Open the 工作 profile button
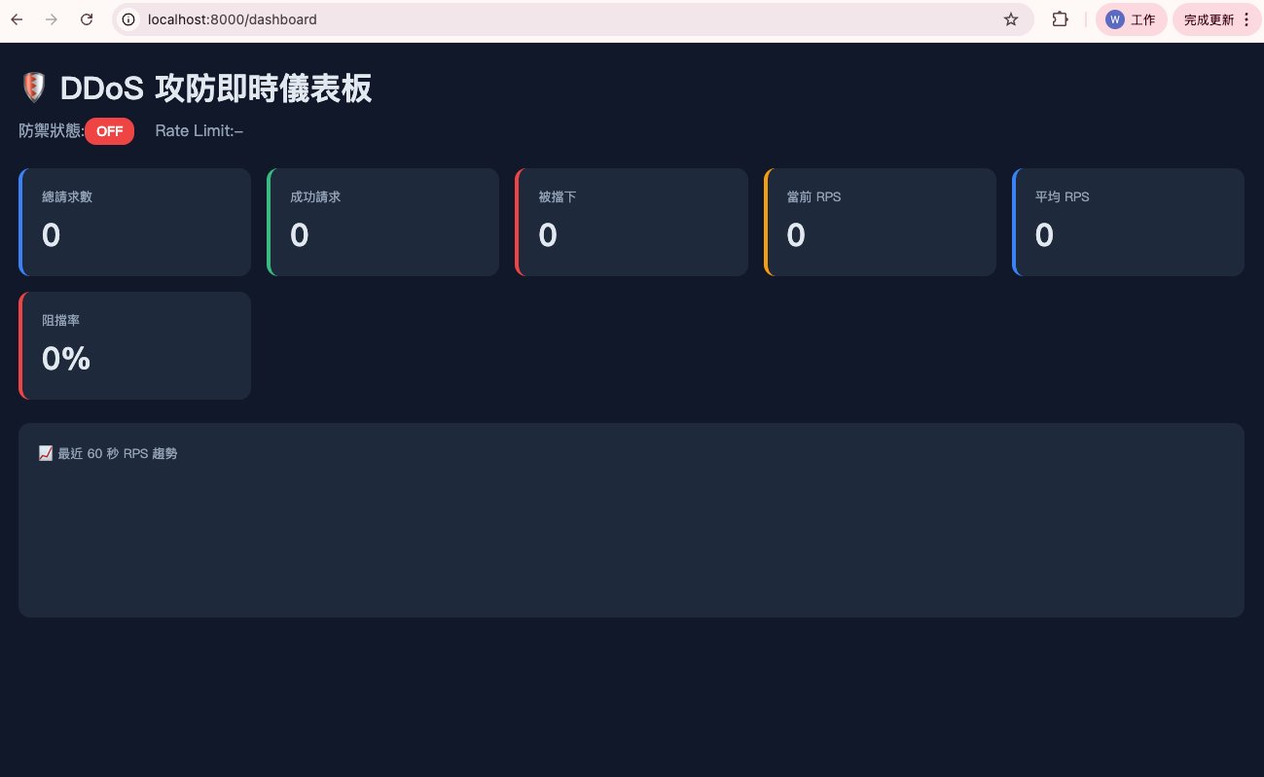 click(x=1131, y=19)
